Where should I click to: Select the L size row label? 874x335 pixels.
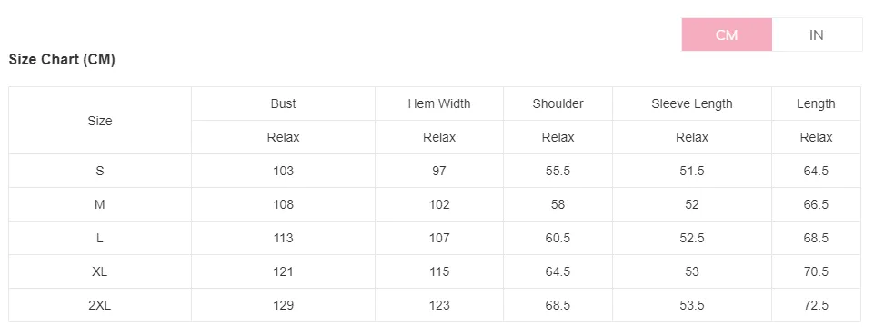[x=100, y=238]
